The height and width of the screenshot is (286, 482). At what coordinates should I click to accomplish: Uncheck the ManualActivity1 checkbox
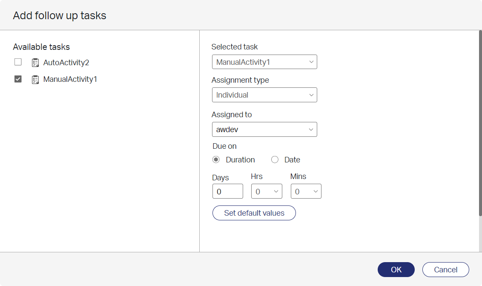click(x=18, y=79)
